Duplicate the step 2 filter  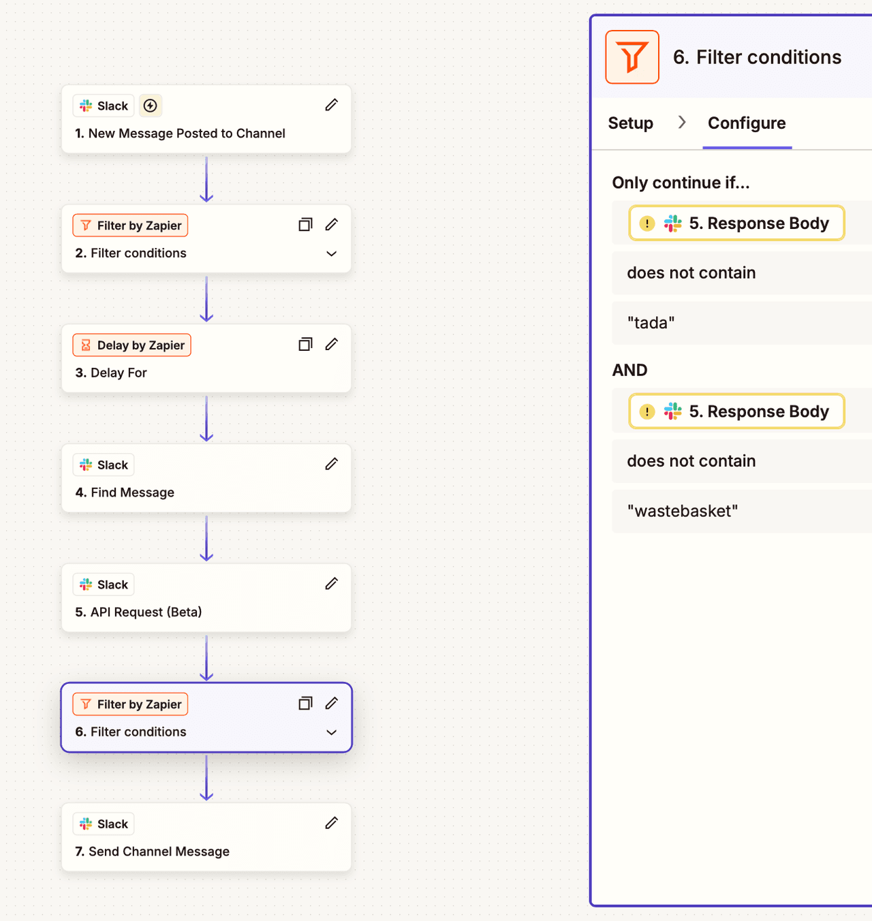(305, 225)
